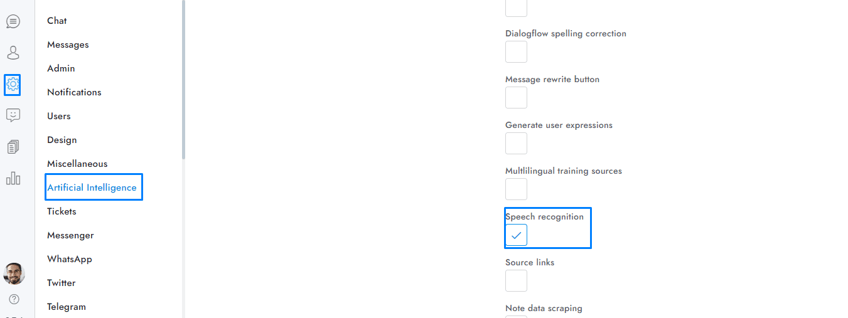Screen dimensions: 848x318
Task: Click the settings gear icon
Action: (x=13, y=84)
